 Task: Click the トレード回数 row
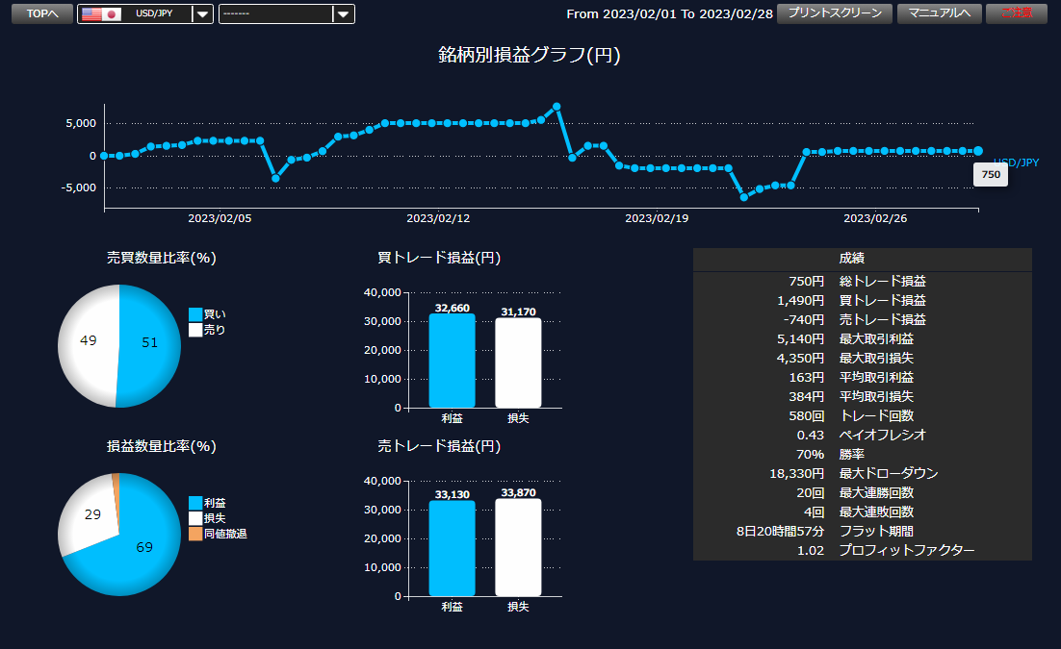click(862, 415)
